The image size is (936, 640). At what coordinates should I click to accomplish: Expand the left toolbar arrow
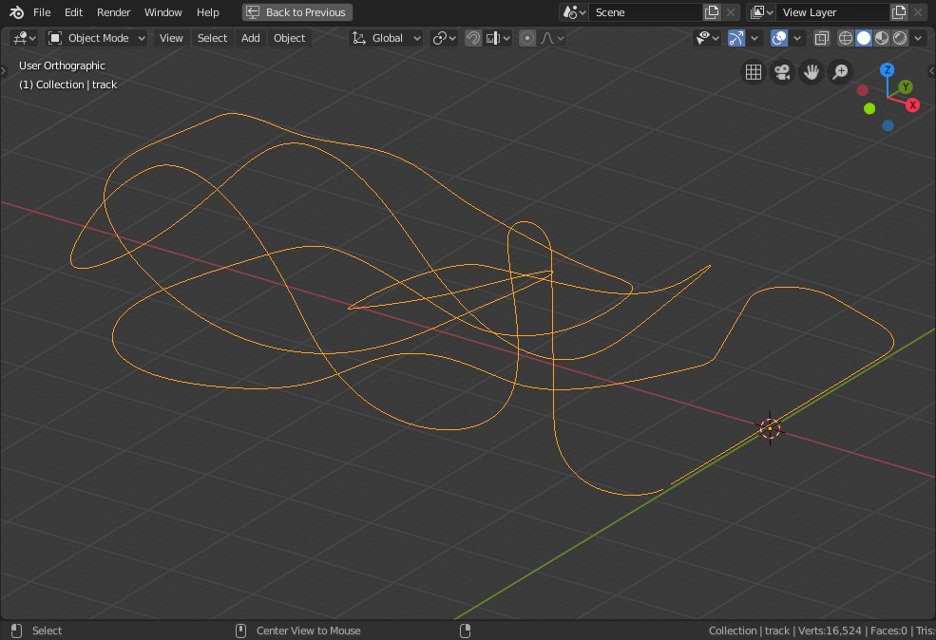(x=3, y=71)
